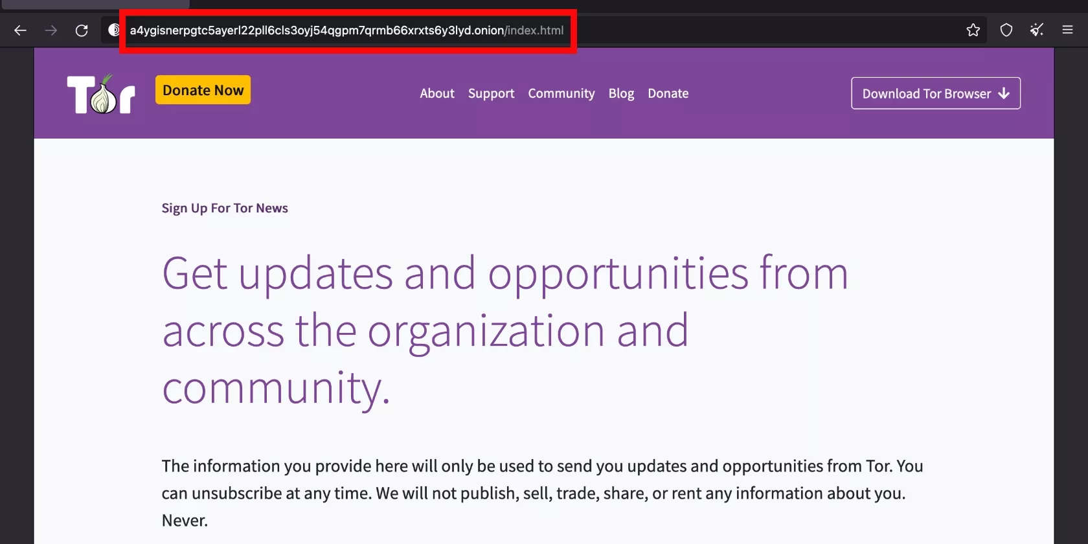1088x544 pixels.
Task: Go back with the browser back arrow
Action: [x=20, y=30]
